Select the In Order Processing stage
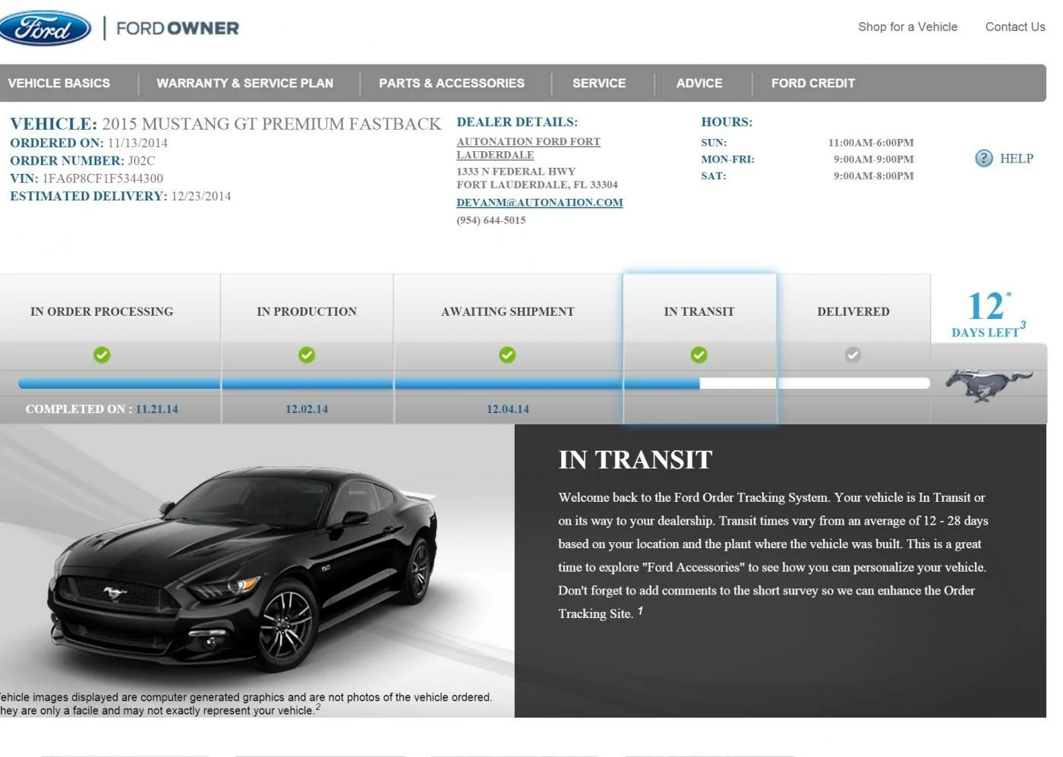1063x757 pixels. pos(102,311)
